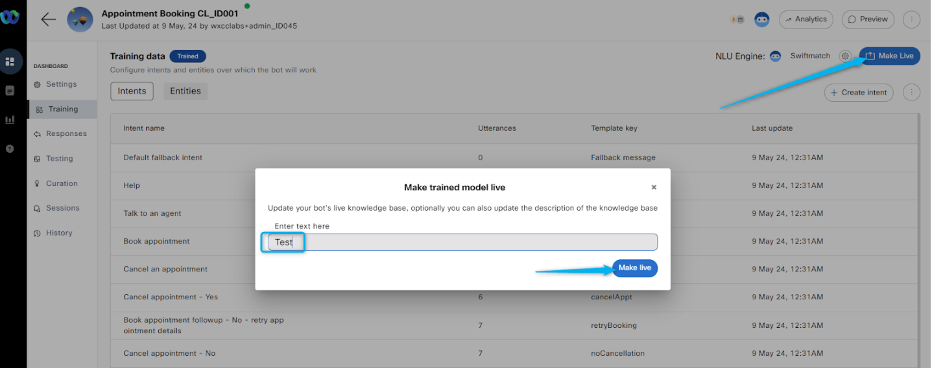Open the help question mark icon
The image size is (932, 368).
coord(10,148)
